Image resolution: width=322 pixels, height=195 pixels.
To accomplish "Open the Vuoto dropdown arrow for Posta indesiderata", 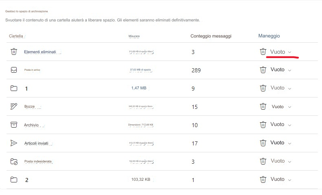I will (x=289, y=162).
